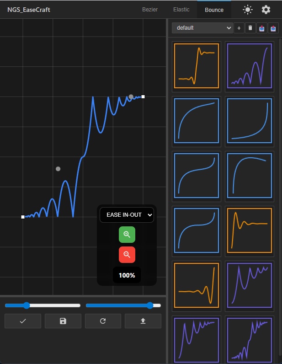Apply the curve with the checkmark button
The width and height of the screenshot is (282, 364).
click(23, 321)
